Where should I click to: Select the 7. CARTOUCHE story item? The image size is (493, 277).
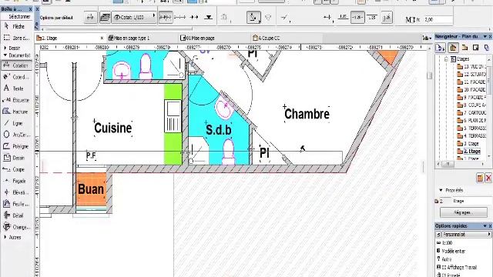[x=472, y=113]
